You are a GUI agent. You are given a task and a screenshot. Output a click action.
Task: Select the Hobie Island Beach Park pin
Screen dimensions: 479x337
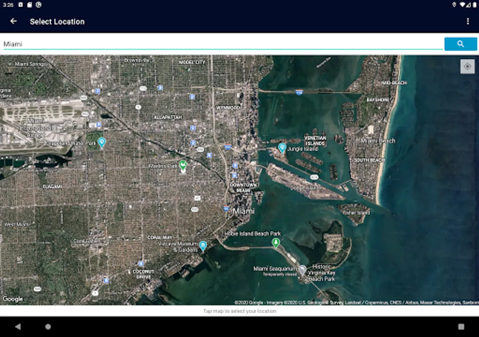(x=276, y=243)
